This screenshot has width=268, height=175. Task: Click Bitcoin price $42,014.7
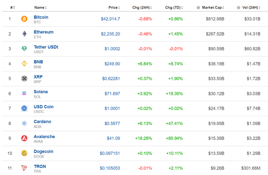click(110, 19)
